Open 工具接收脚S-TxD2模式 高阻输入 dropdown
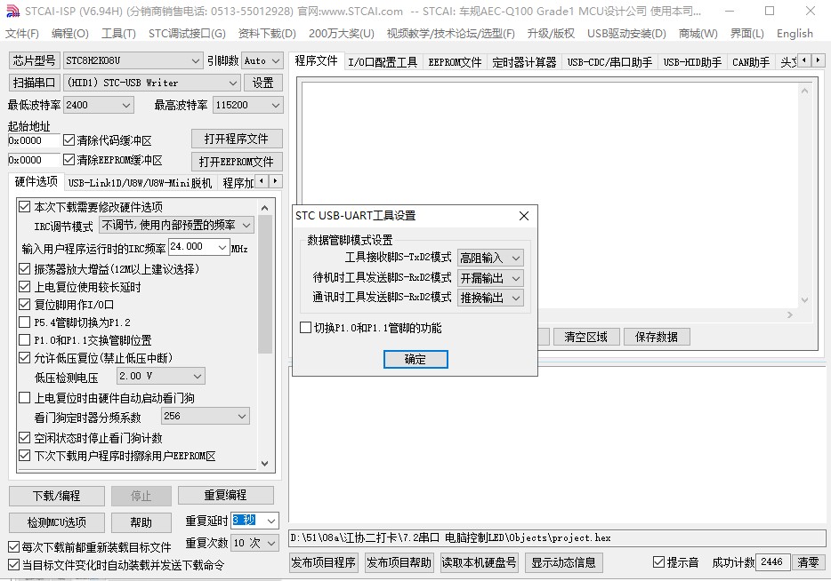 point(490,258)
